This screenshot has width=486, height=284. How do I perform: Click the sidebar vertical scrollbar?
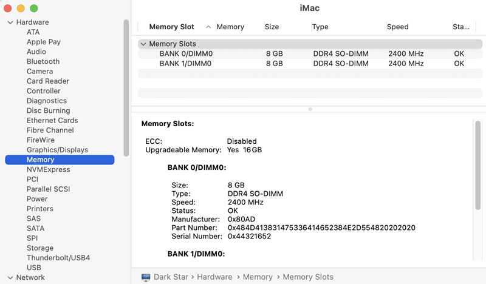(126, 88)
